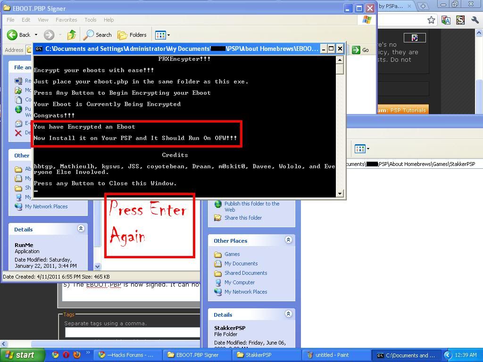Click the console scrollbar down arrow

(x=340, y=193)
